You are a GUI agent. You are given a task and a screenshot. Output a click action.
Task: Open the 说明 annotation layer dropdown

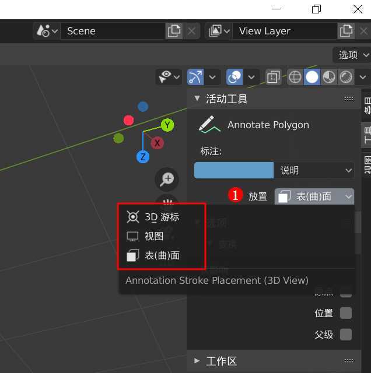click(314, 170)
